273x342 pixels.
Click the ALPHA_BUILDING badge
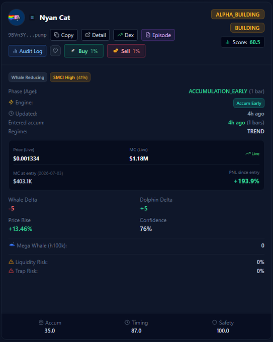[x=238, y=15]
